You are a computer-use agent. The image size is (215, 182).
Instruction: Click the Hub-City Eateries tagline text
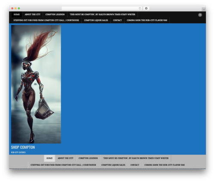coord(18,152)
